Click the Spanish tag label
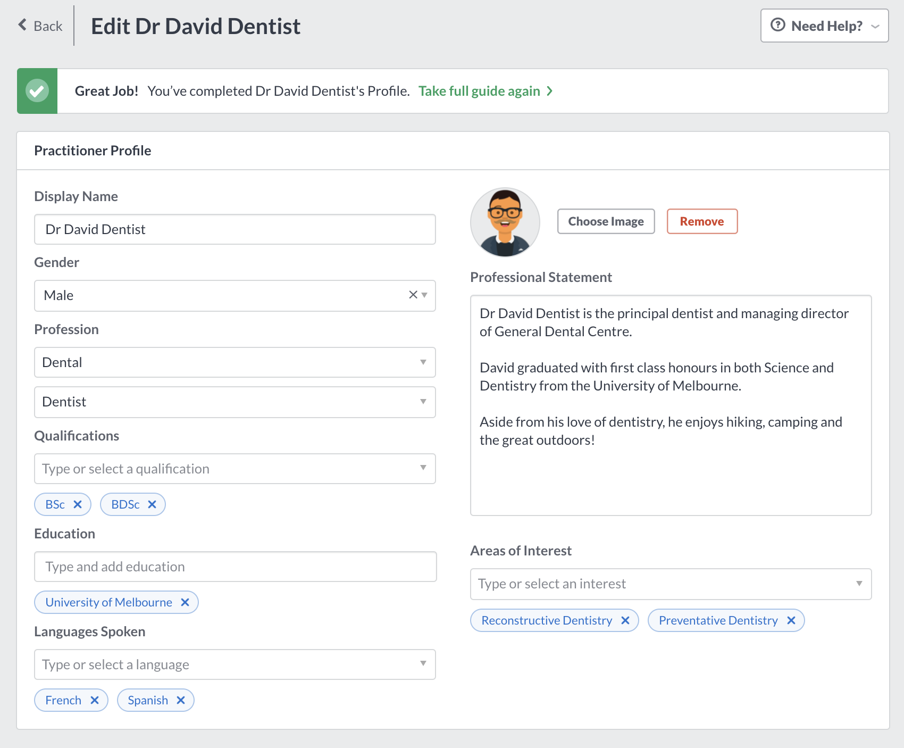The width and height of the screenshot is (904, 748). tap(148, 700)
